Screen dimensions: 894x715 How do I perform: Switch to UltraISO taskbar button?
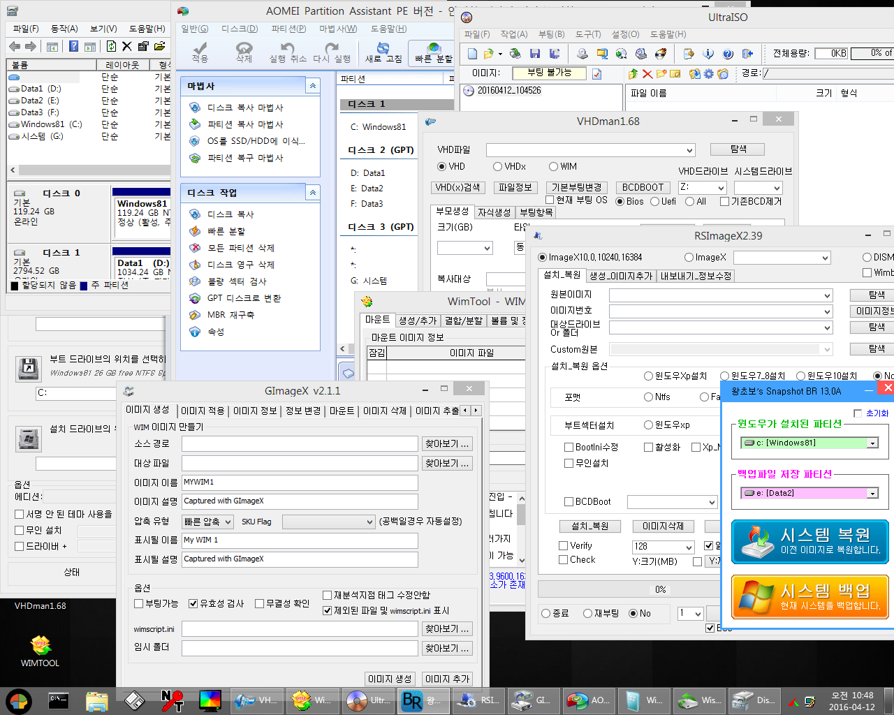(x=369, y=700)
